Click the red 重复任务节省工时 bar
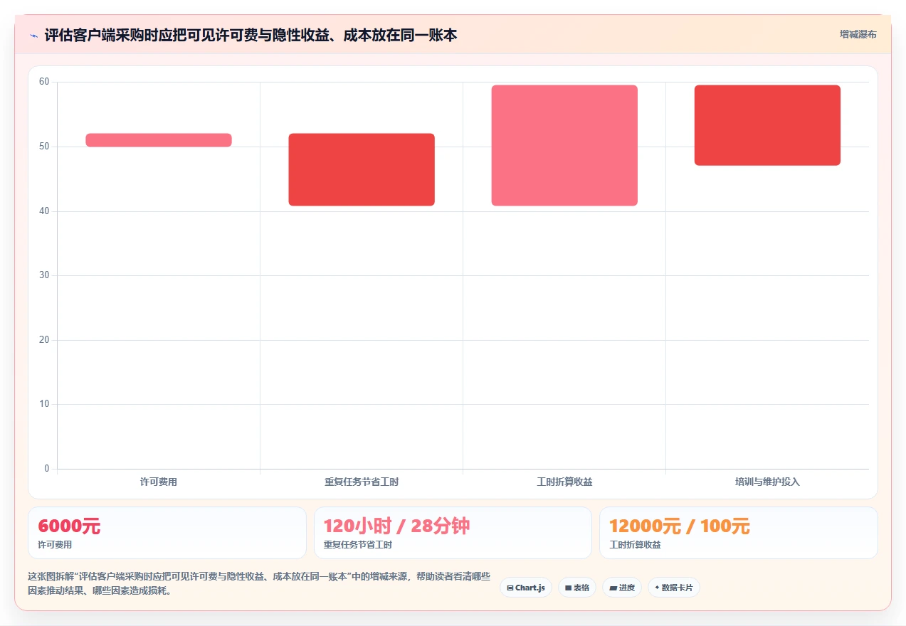The image size is (906, 626). click(362, 169)
